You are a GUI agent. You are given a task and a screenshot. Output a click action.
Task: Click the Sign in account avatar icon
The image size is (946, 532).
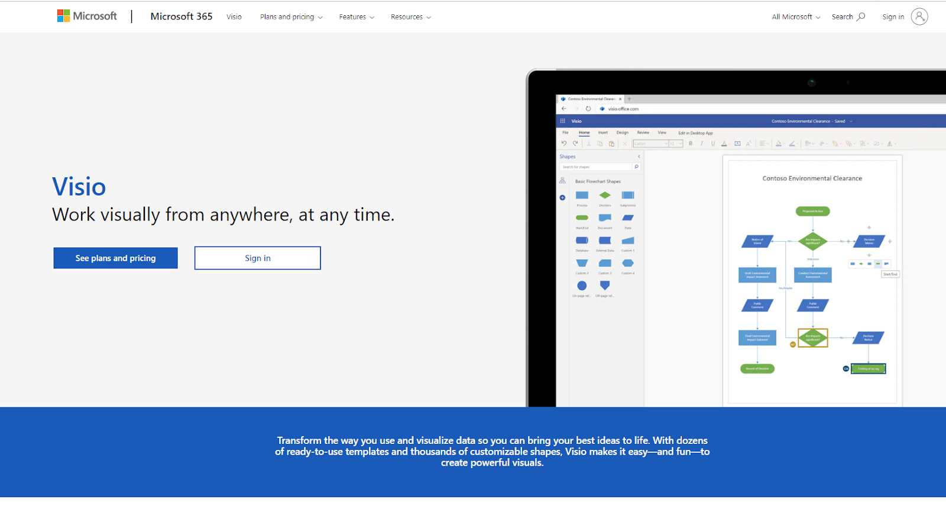coord(919,17)
